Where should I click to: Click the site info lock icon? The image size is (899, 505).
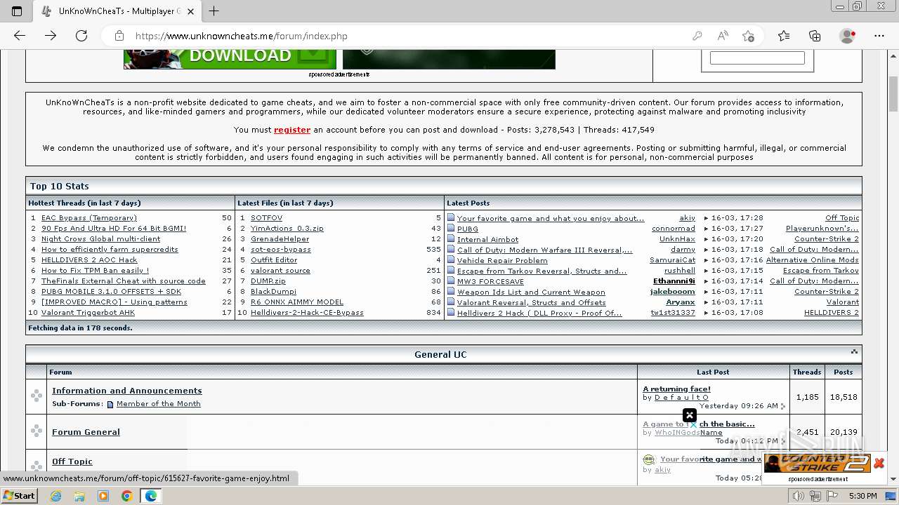[x=119, y=36]
